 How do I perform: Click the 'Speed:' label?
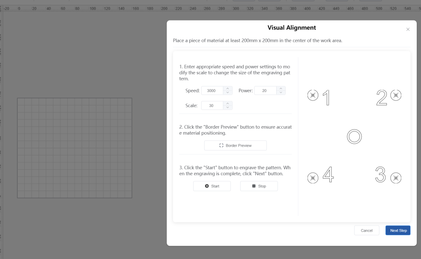[192, 91]
